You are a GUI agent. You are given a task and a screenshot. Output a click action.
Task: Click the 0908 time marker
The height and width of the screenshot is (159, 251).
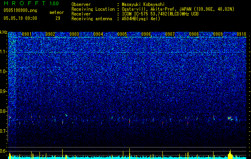(194, 34)
